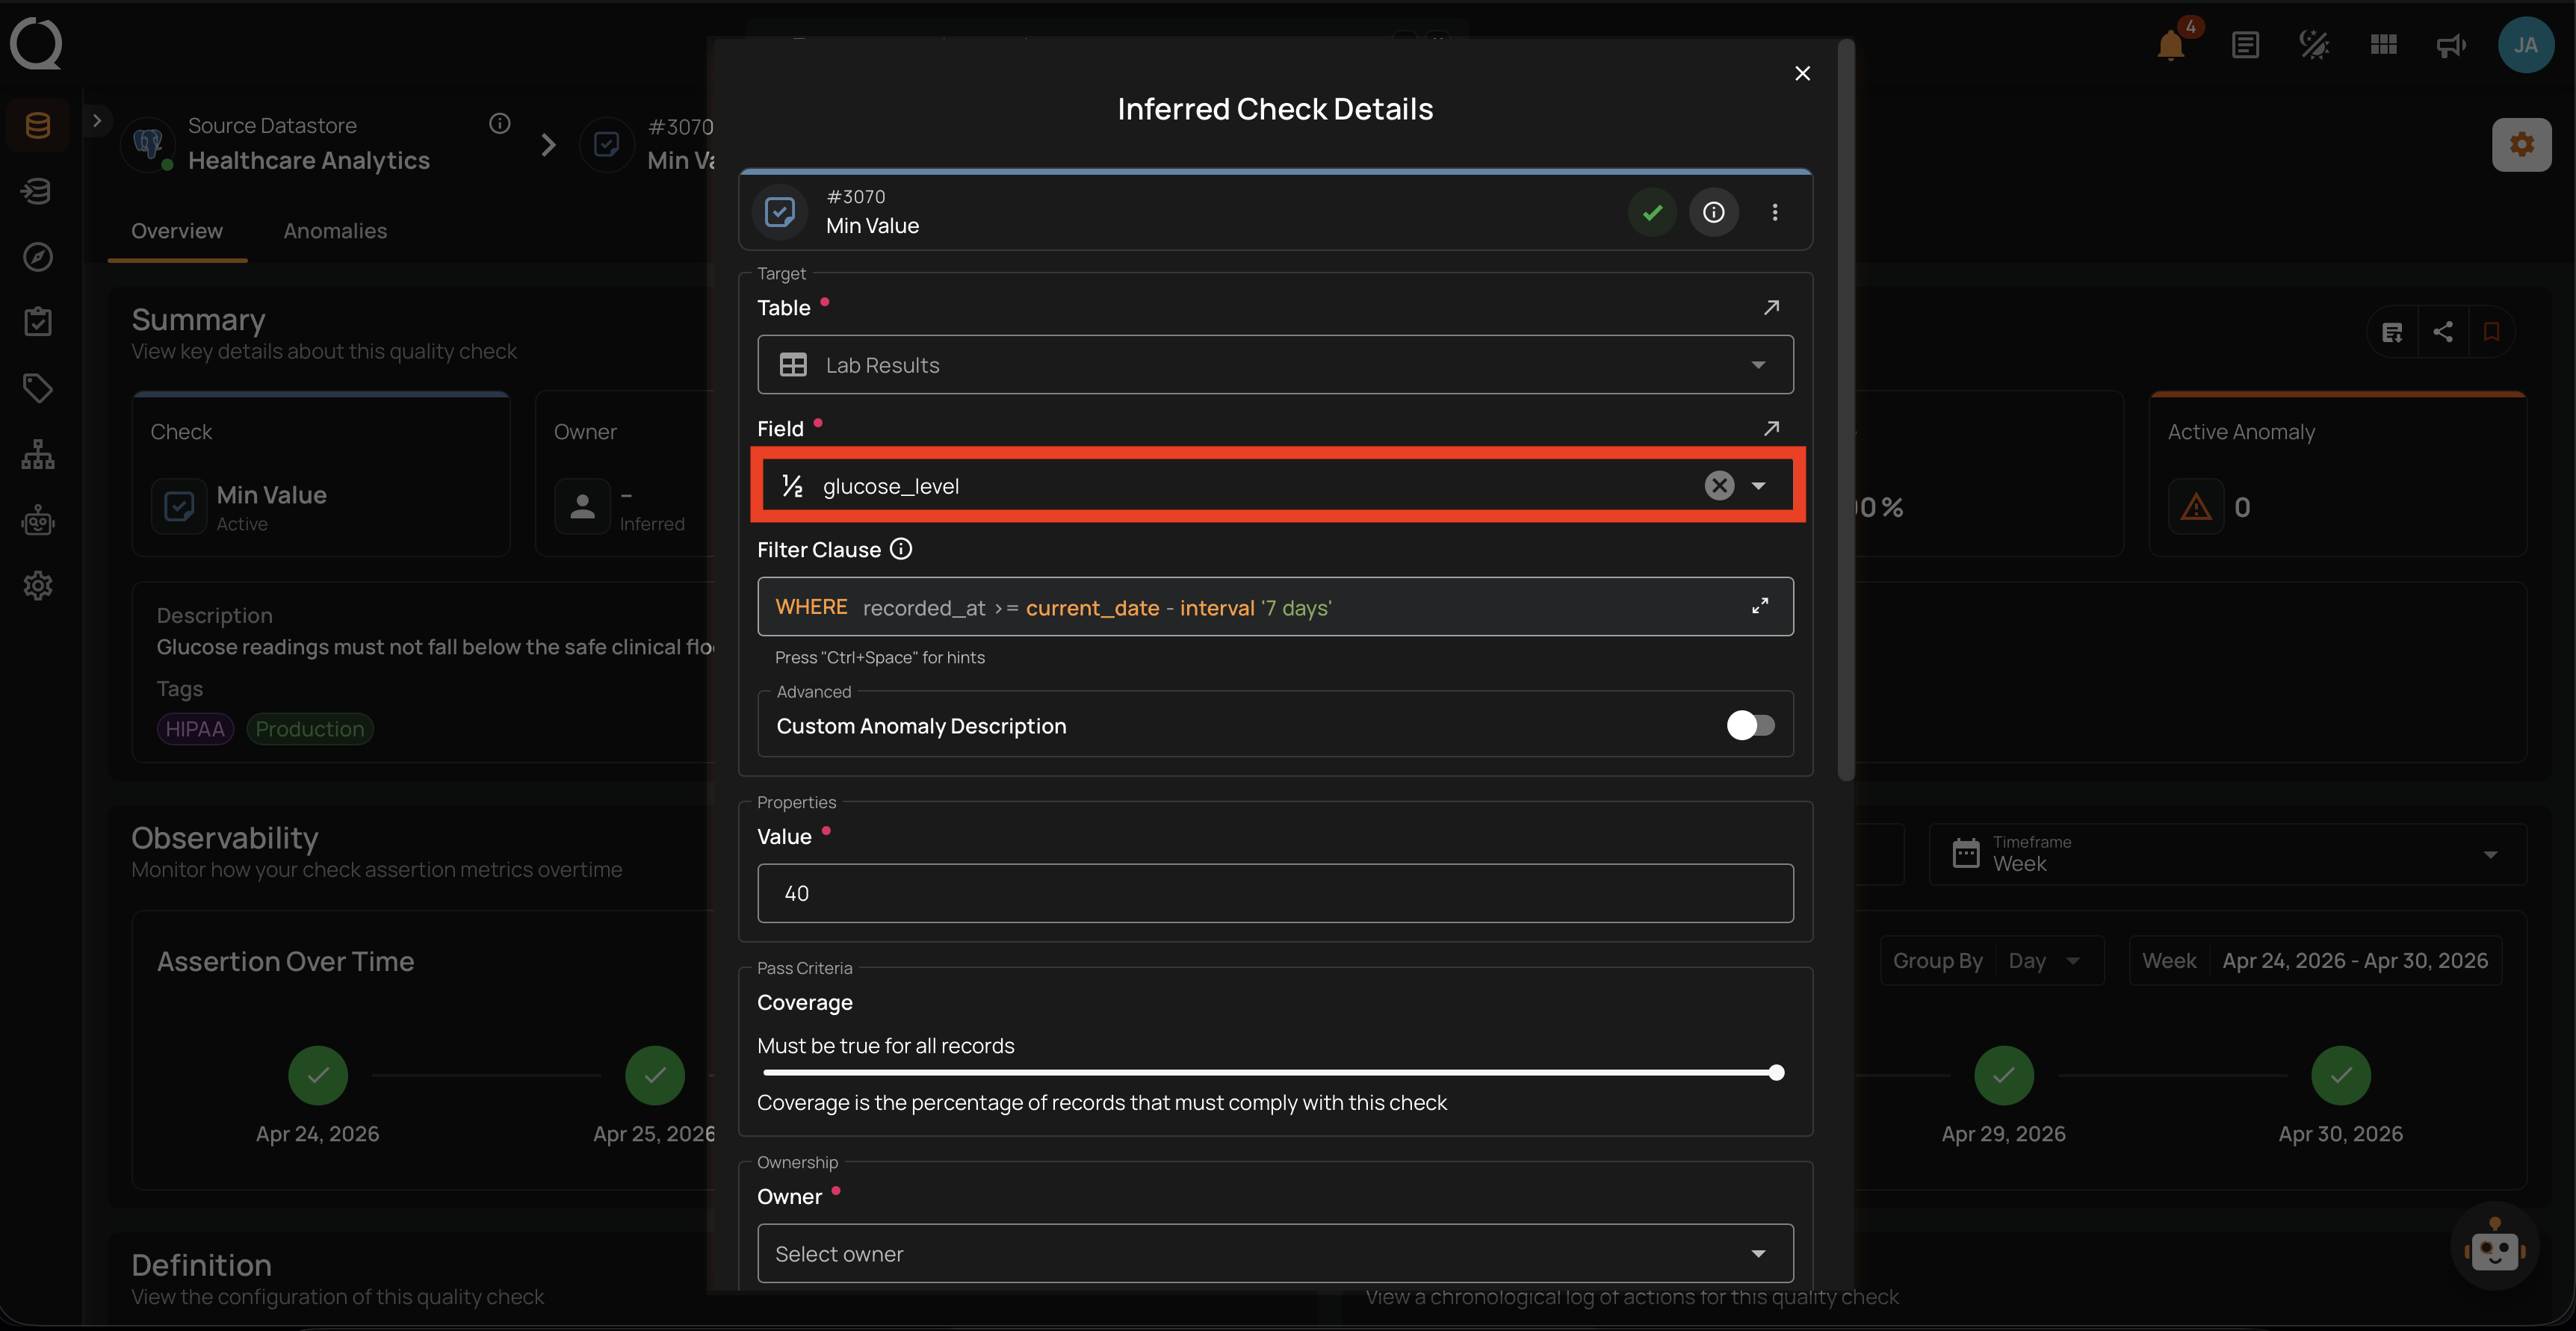This screenshot has height=1331, width=2576.
Task: Click the Apr 24, 2026 assertion marker
Action: (x=318, y=1075)
